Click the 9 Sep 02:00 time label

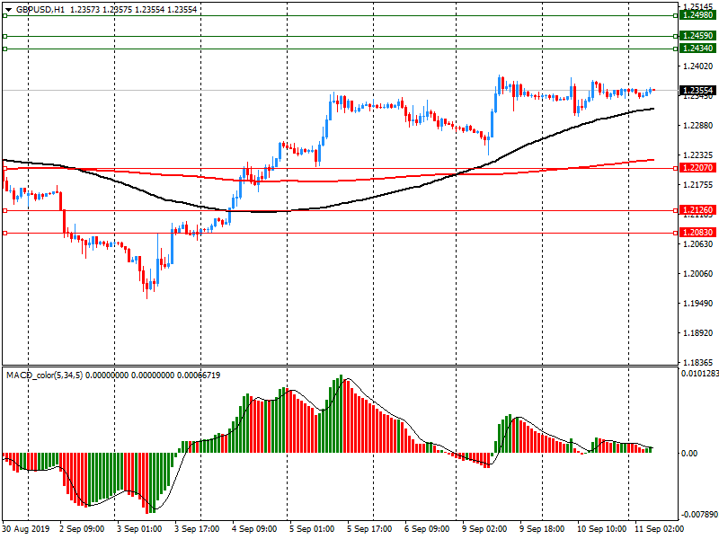(x=484, y=529)
